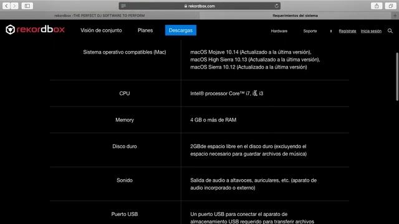Select 'Salida de audio a altavoces' text
Viewport: 399px width, 224px height.
click(254, 184)
